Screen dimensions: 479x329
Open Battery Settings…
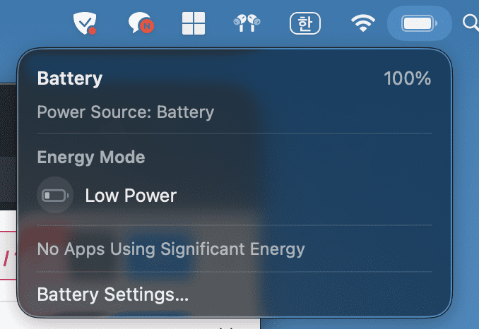coord(113,294)
